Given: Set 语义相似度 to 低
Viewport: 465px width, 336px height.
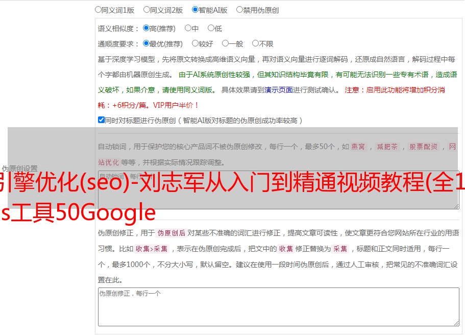Looking at the screenshot, I should click(x=211, y=28).
